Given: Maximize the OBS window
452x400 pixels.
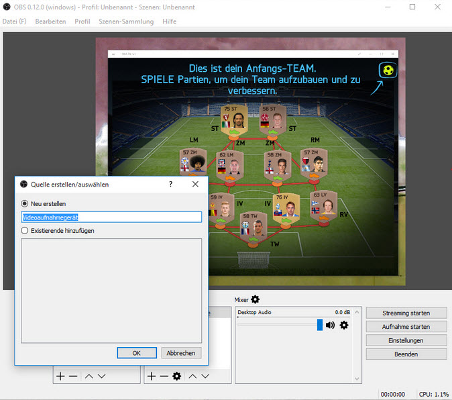Looking at the screenshot, I should click(412, 7).
